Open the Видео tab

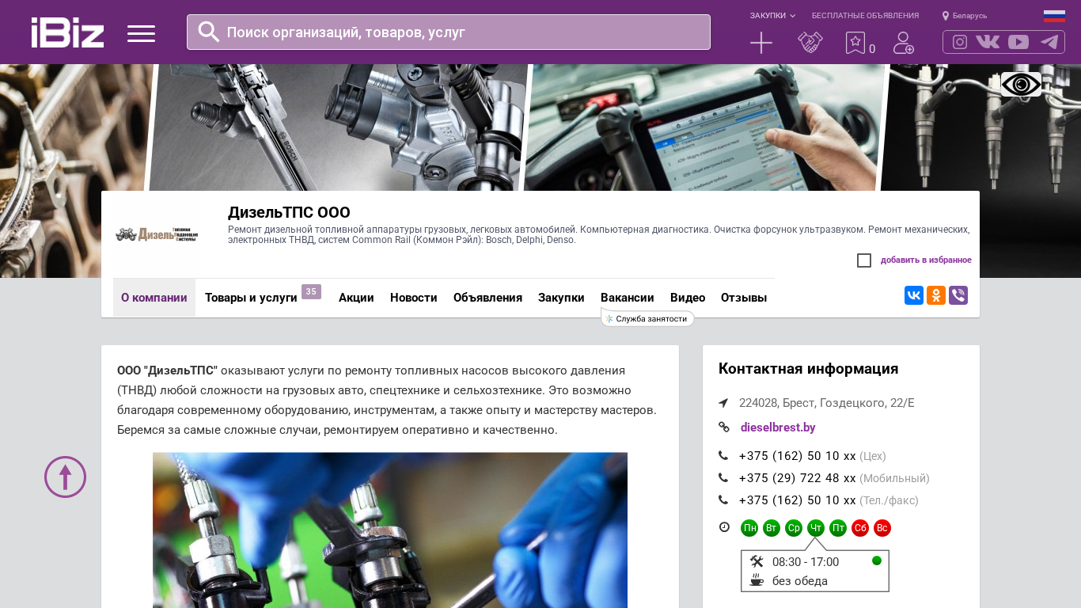pos(688,298)
